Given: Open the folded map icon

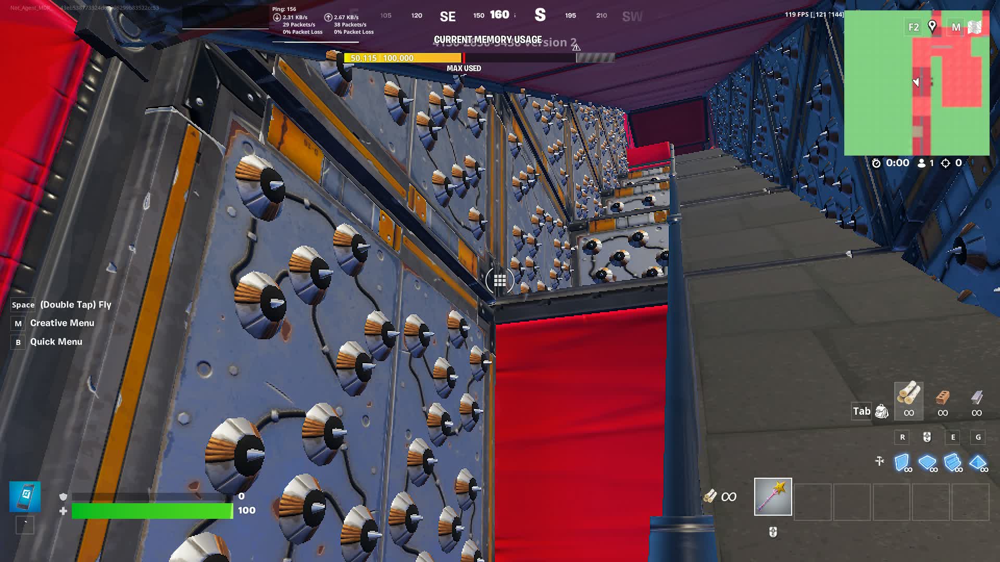Looking at the screenshot, I should click(x=974, y=27).
